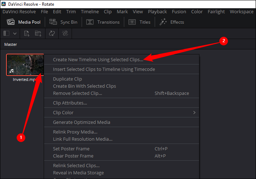Viewport: 256px width, 179px height.
Task: Open the Media Pool panel
Action: [24, 22]
